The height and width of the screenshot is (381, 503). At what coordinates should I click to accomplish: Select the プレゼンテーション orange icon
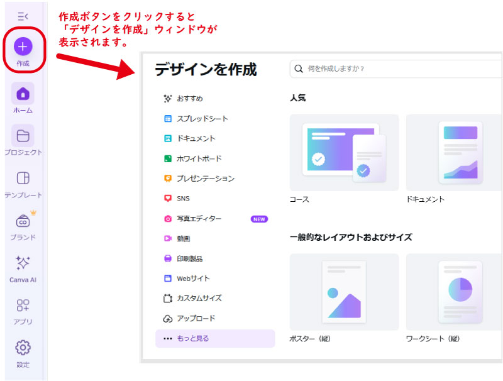[168, 179]
